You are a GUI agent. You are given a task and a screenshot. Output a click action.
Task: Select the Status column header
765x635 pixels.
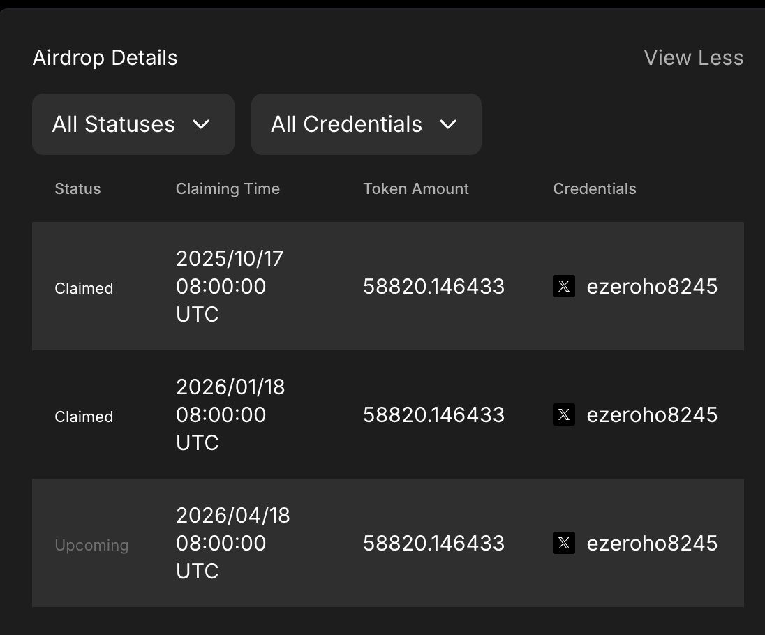click(77, 189)
